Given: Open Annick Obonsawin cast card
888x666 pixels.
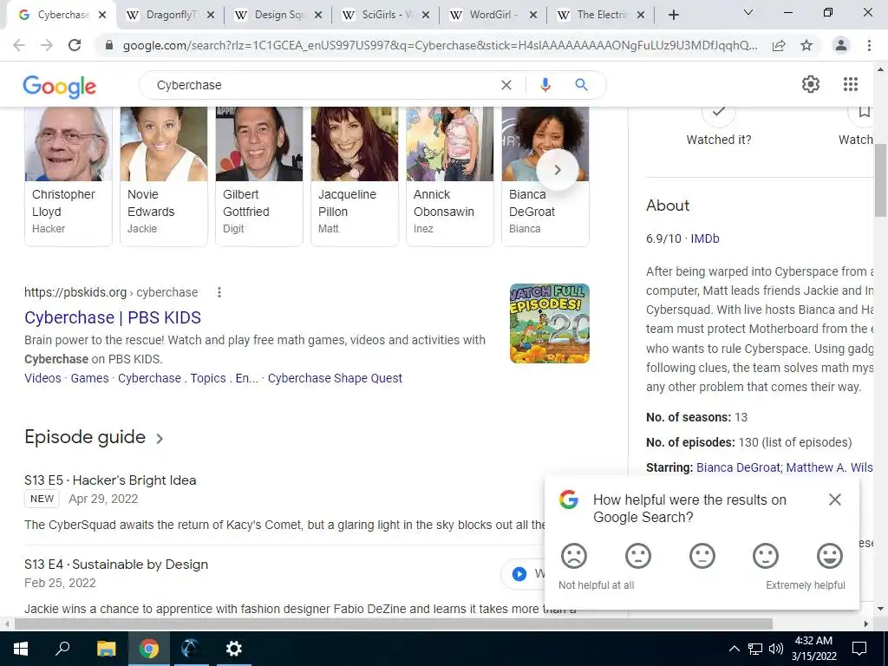Looking at the screenshot, I should [x=450, y=175].
